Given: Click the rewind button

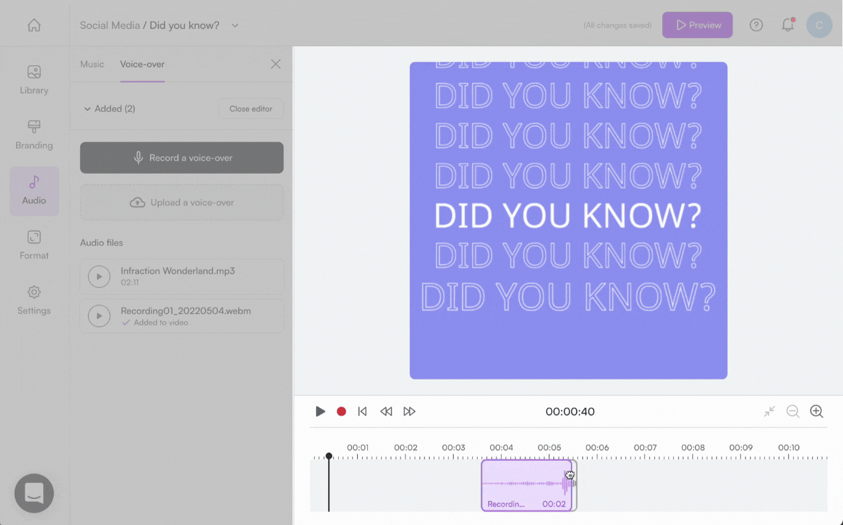Looking at the screenshot, I should click(x=386, y=411).
